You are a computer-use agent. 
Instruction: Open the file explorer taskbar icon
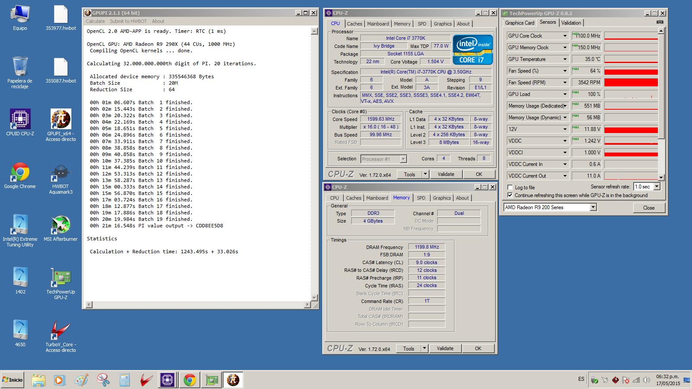[38, 380]
